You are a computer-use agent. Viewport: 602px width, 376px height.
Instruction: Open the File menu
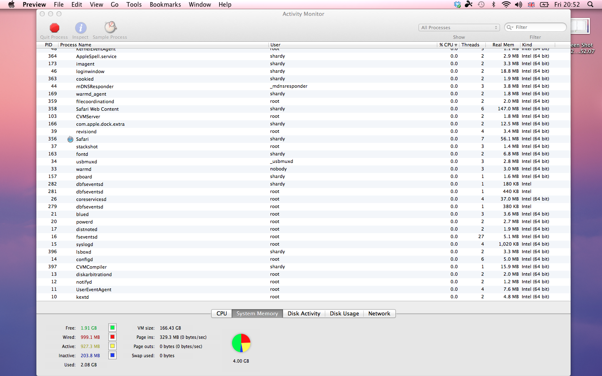pos(59,5)
